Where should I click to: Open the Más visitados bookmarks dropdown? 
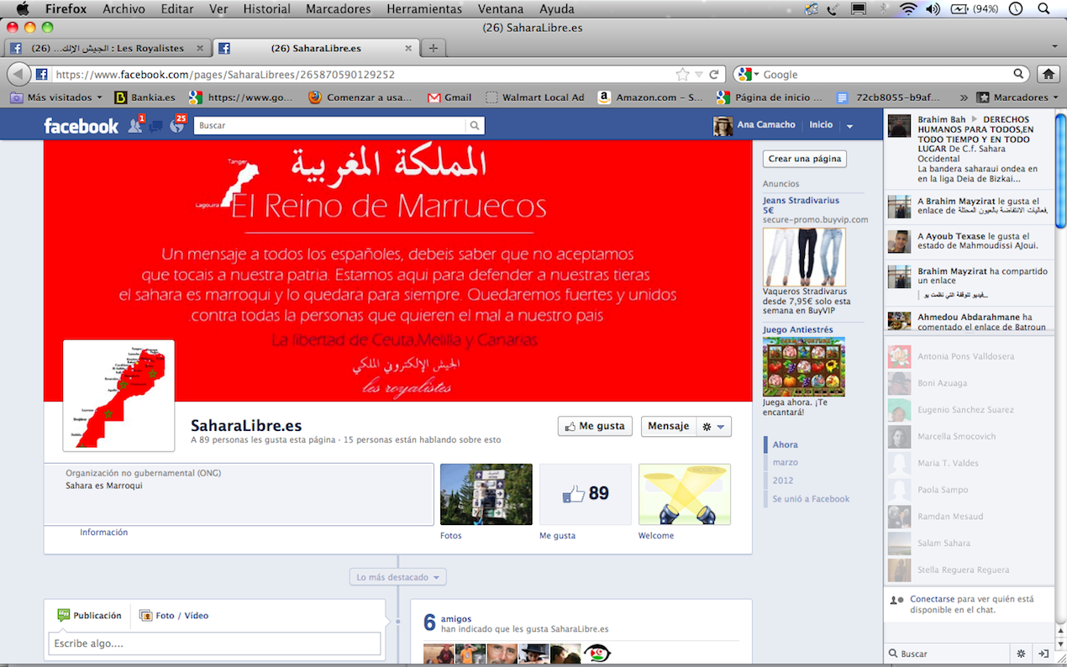tap(56, 97)
